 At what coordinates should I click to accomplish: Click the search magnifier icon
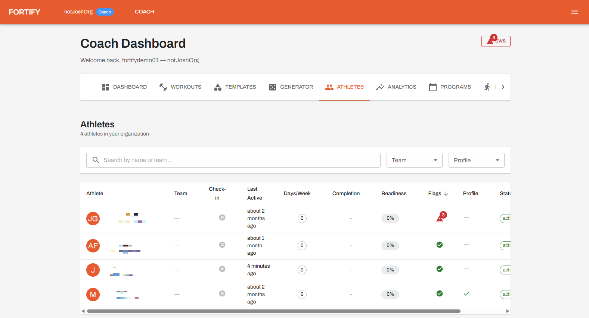pos(96,160)
